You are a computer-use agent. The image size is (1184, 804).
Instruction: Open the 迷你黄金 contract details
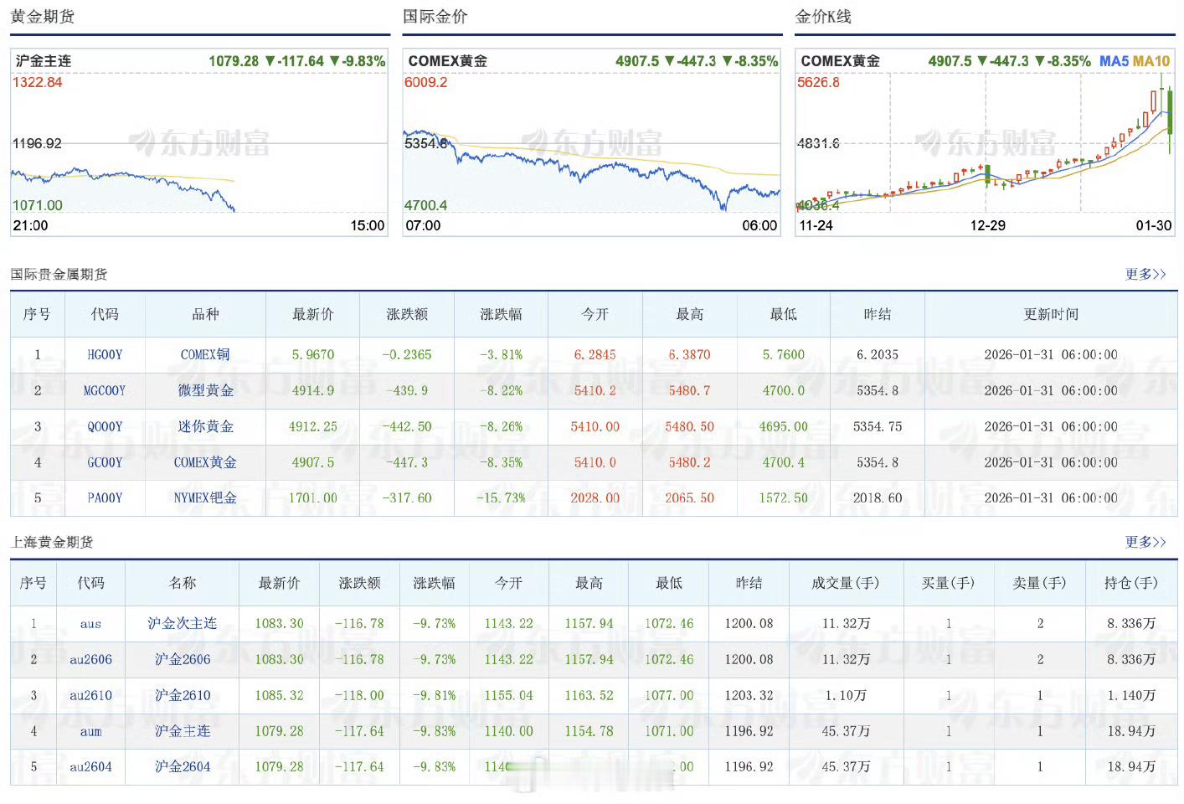[x=204, y=426]
